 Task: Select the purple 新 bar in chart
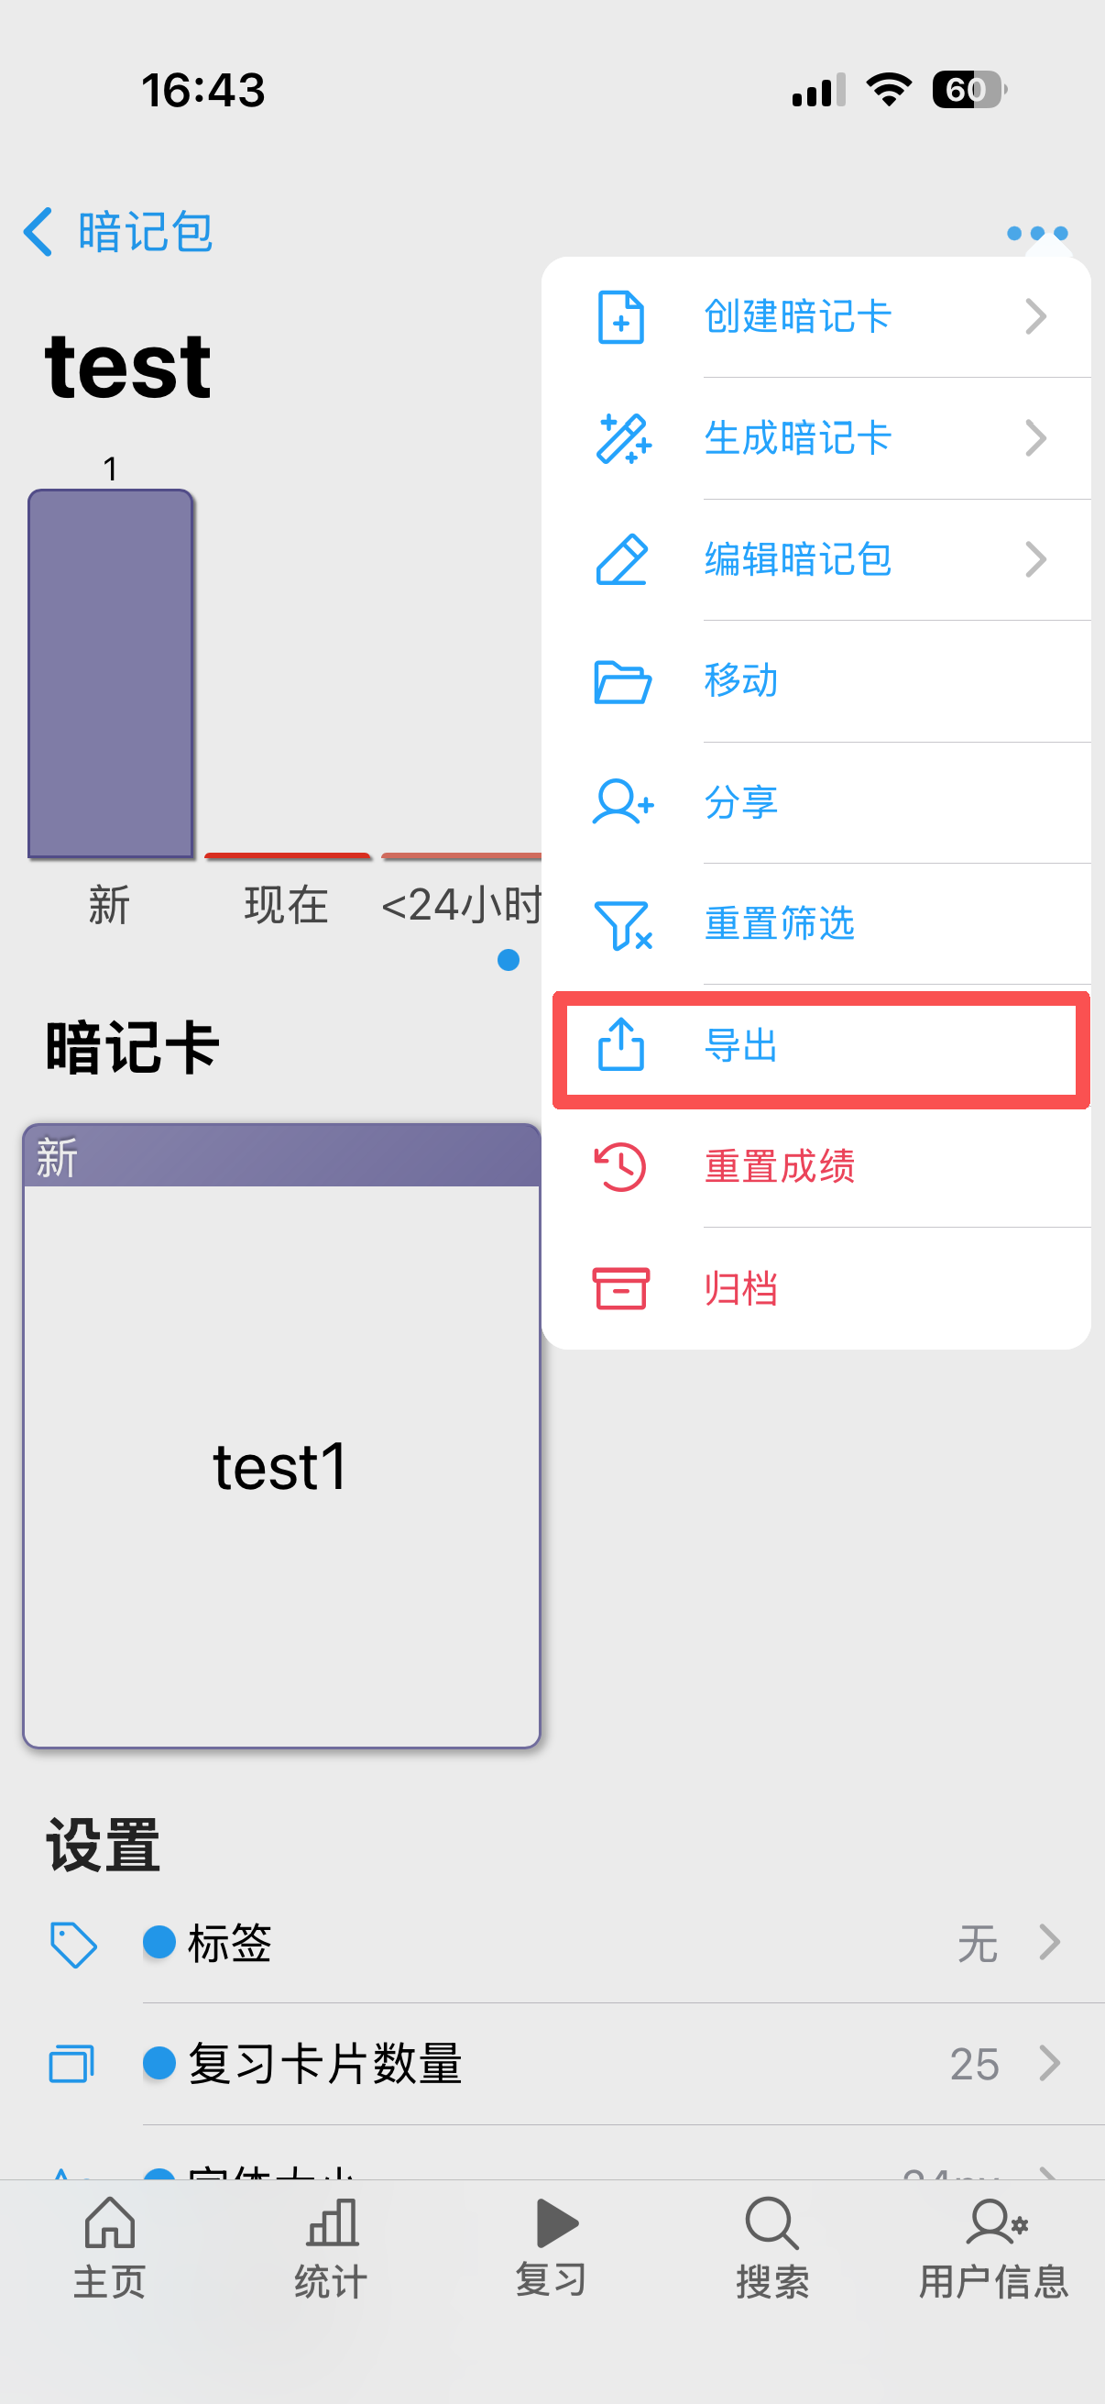coord(111,673)
